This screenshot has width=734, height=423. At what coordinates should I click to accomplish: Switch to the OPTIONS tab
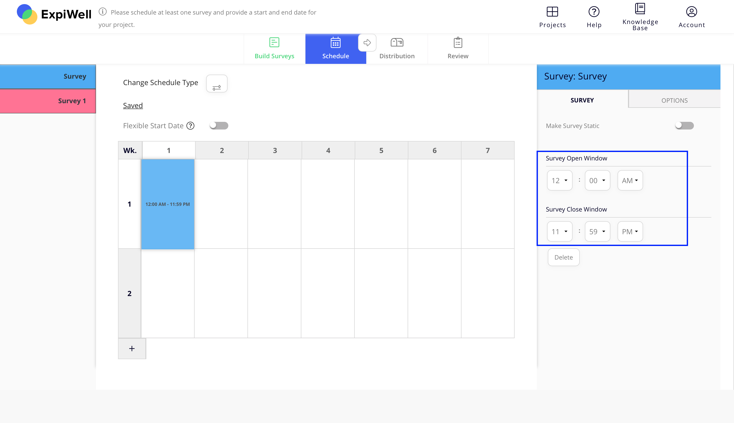coord(674,100)
